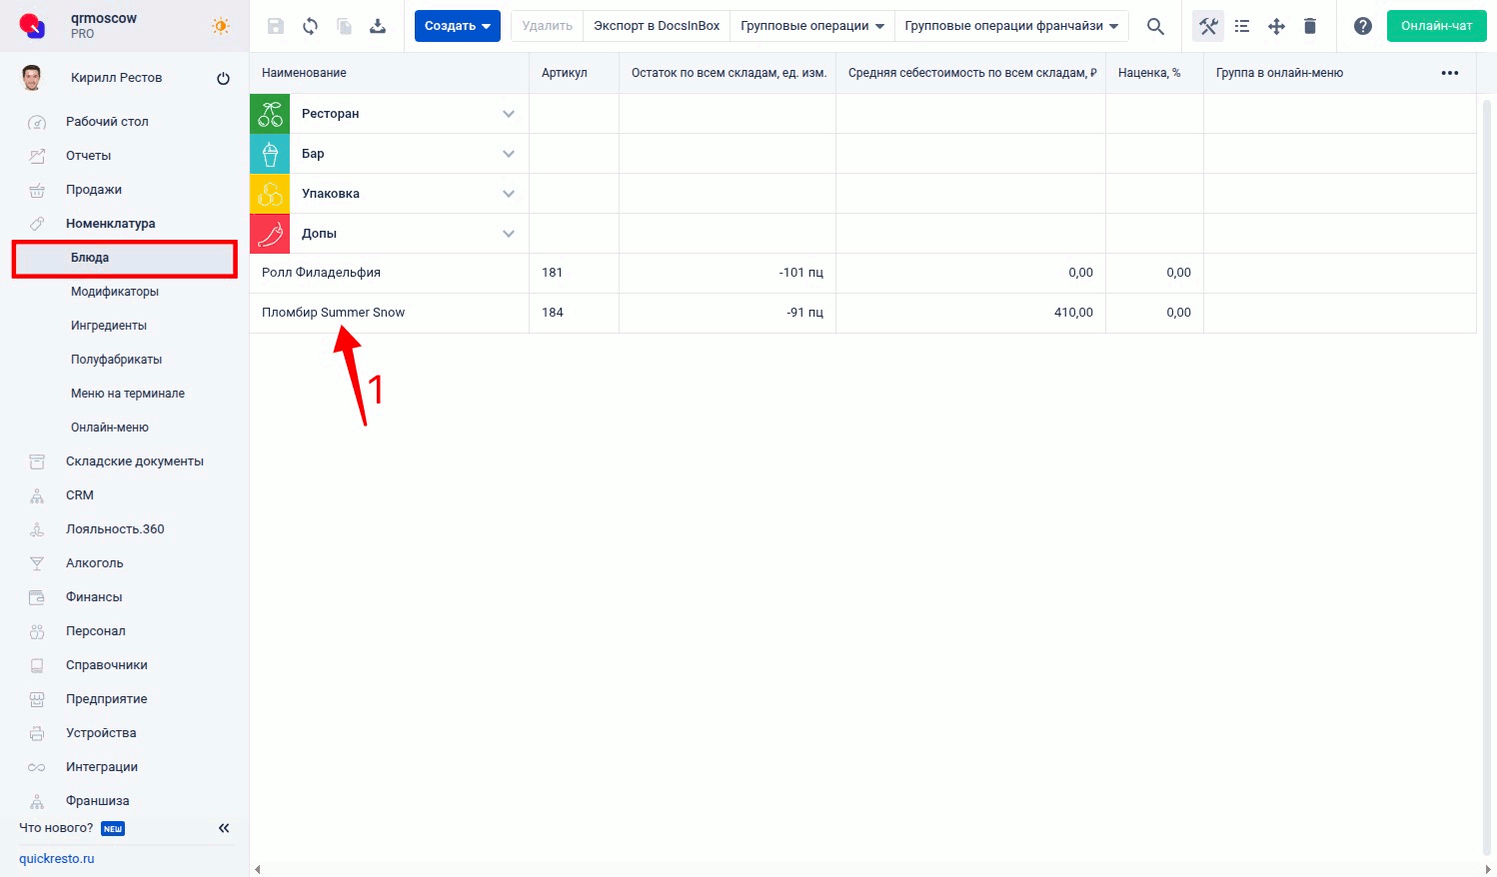Expand the Бар category chevron
1497x877 pixels.
pyautogui.click(x=509, y=154)
